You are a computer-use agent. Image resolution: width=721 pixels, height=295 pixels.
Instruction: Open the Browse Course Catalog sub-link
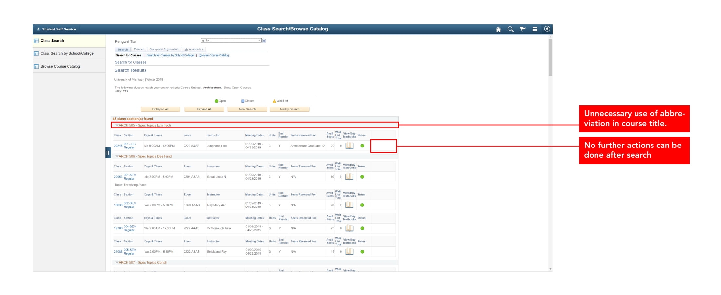214,55
